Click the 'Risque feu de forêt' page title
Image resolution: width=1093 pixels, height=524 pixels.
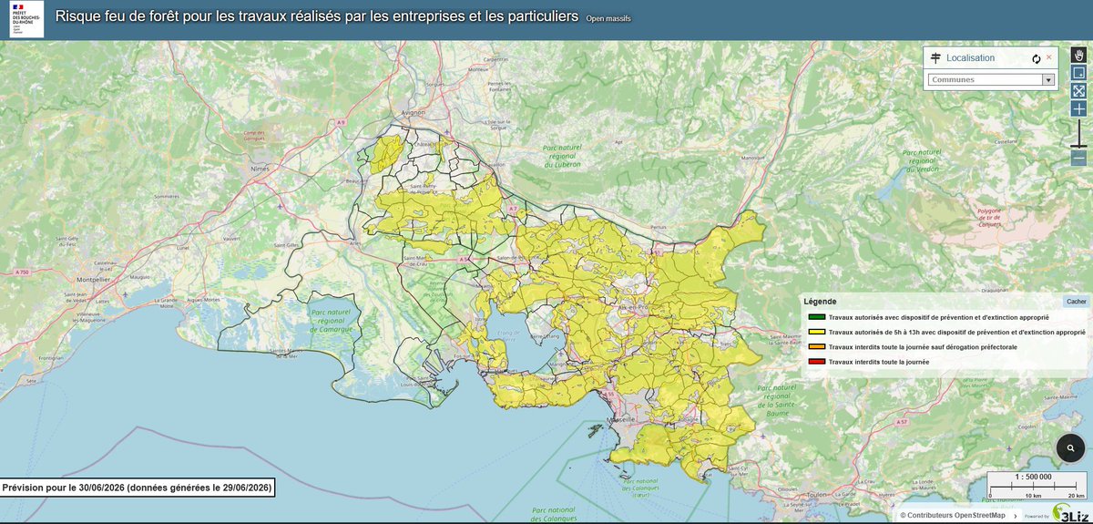coord(317,16)
